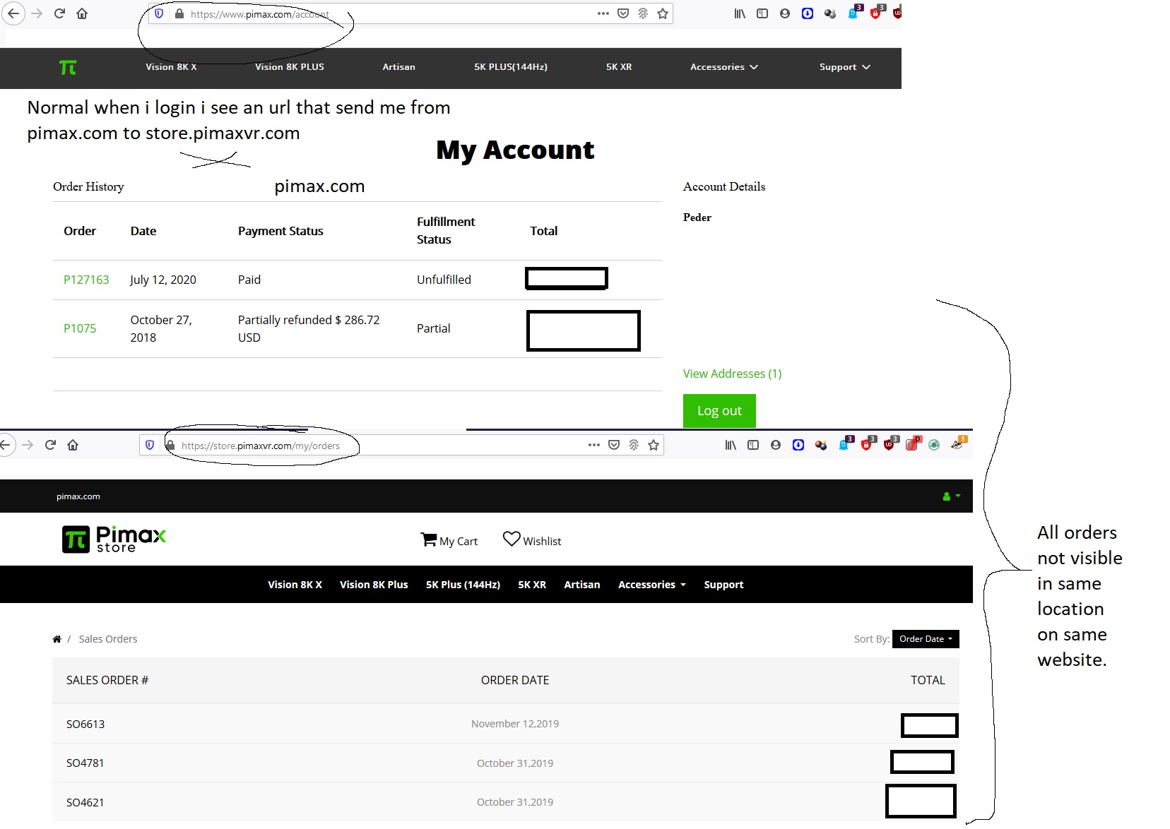This screenshot has height=829, width=1170.
Task: Click the View Addresses (1) link
Action: 732,374
